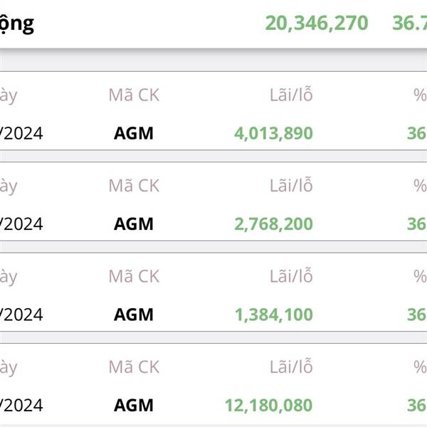Click 'Lãi/lỗ' header above the 12,180,080 row
427x427 pixels.
pyautogui.click(x=291, y=367)
